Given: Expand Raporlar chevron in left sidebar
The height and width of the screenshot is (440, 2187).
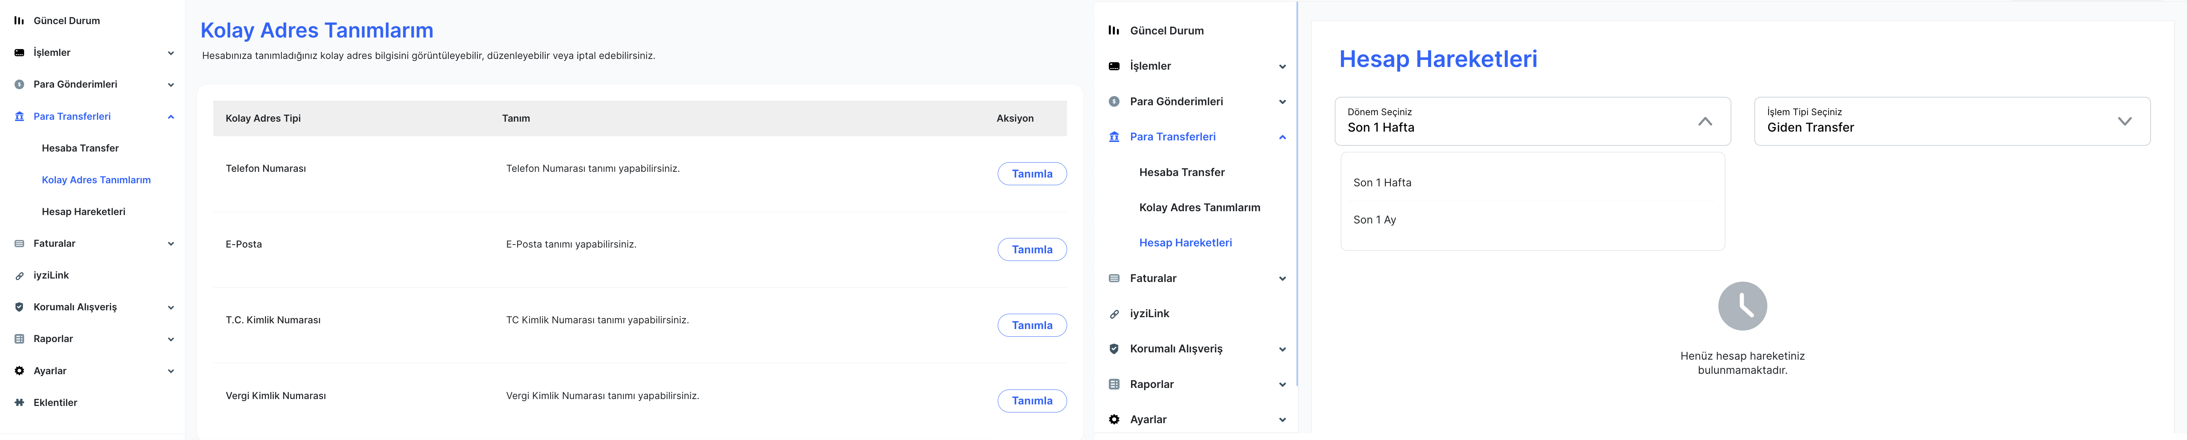Looking at the screenshot, I should (x=171, y=339).
